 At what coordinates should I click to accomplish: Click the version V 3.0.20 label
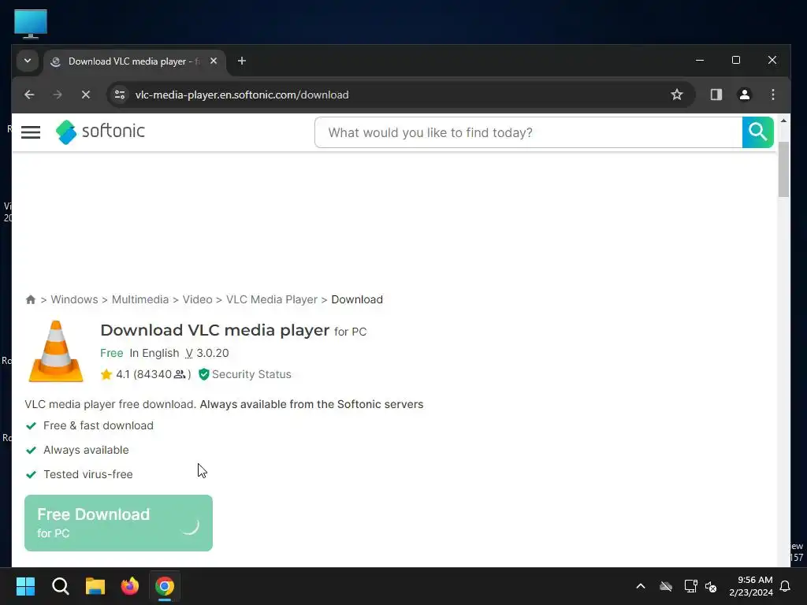point(207,353)
